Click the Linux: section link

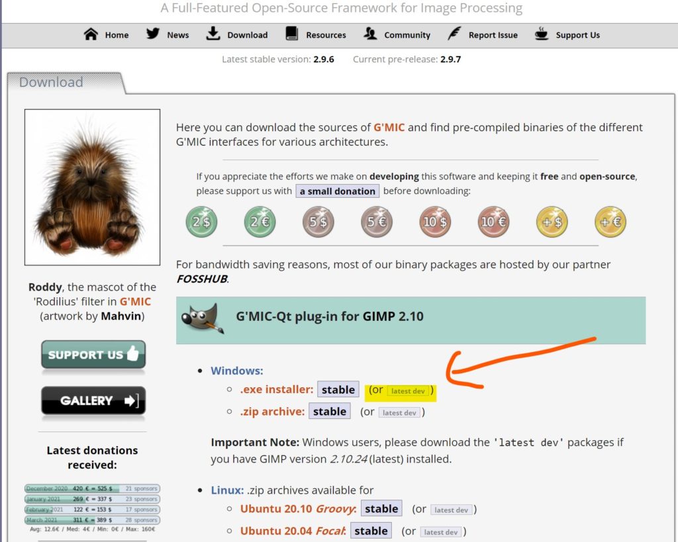pyautogui.click(x=228, y=490)
